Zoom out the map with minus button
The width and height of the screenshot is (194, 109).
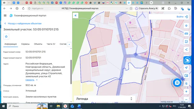coord(186,99)
